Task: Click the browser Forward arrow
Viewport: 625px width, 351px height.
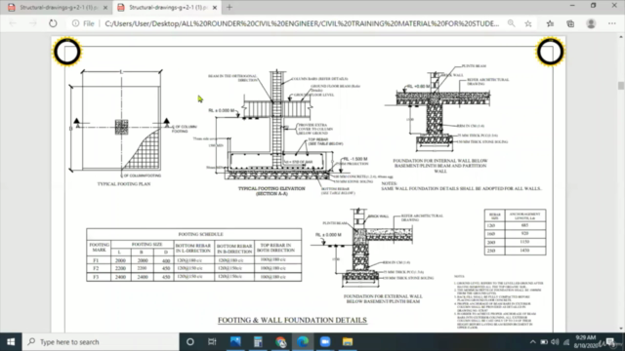Action: (32, 23)
